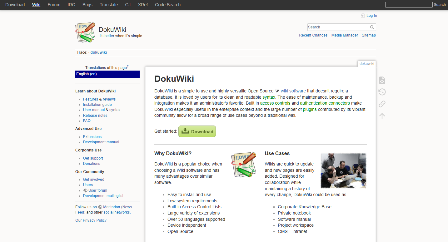Screen dimensions: 448x242
Task: Click the Back to top arrow icon
Action: pos(382,116)
